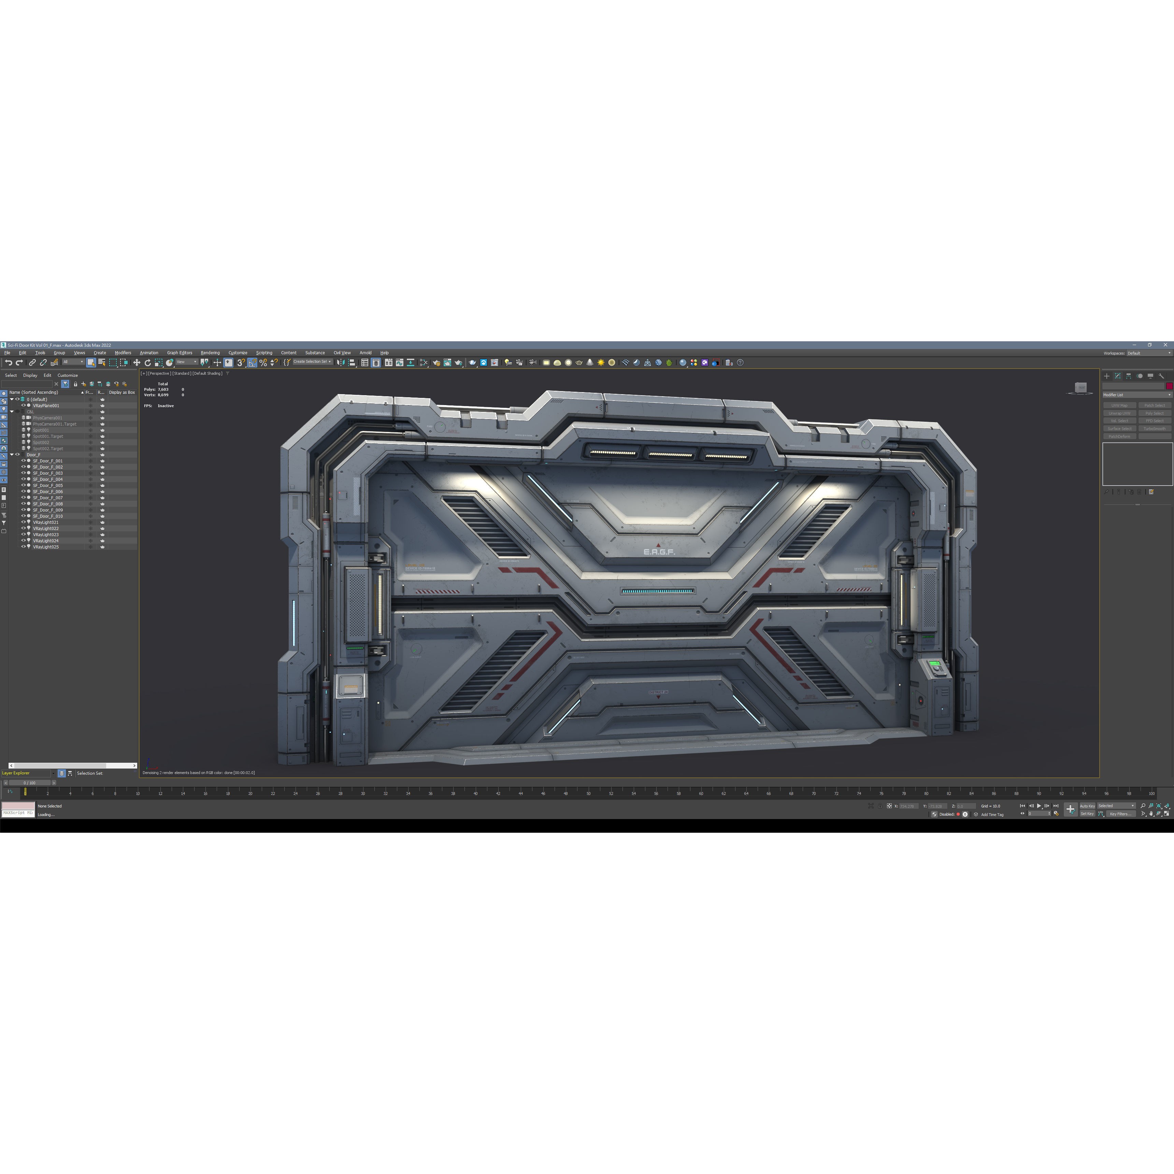1174x1174 pixels.
Task: Hide the SF_Door_F_001 object
Action: point(24,461)
